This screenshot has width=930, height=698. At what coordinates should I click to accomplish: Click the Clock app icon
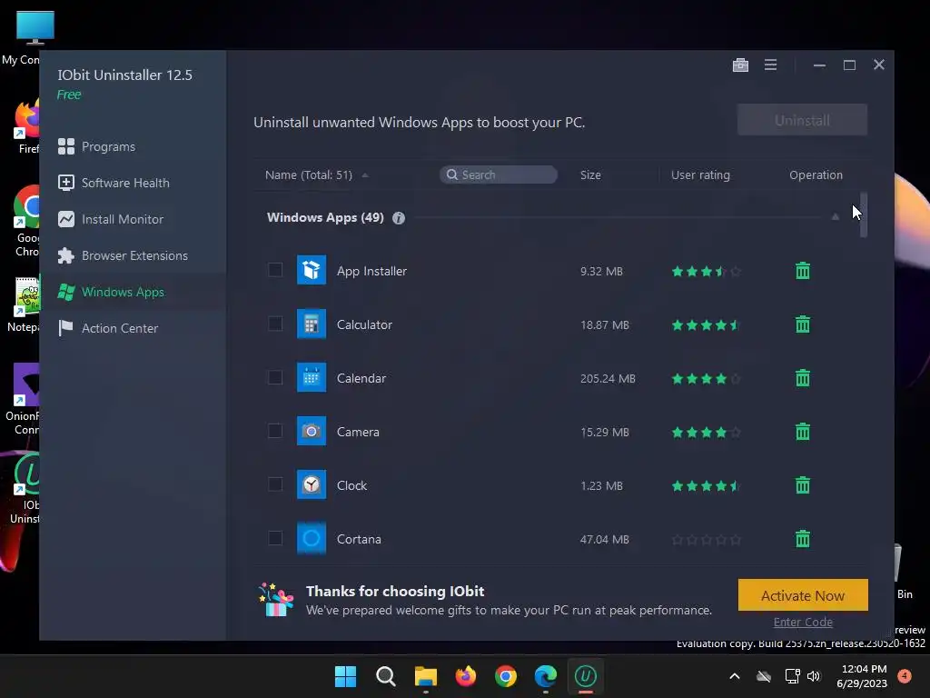(312, 484)
